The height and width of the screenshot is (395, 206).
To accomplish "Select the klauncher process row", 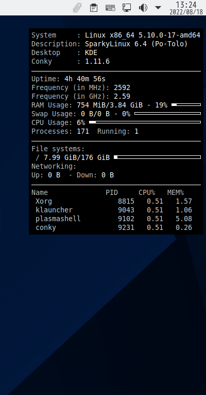I will tap(114, 210).
